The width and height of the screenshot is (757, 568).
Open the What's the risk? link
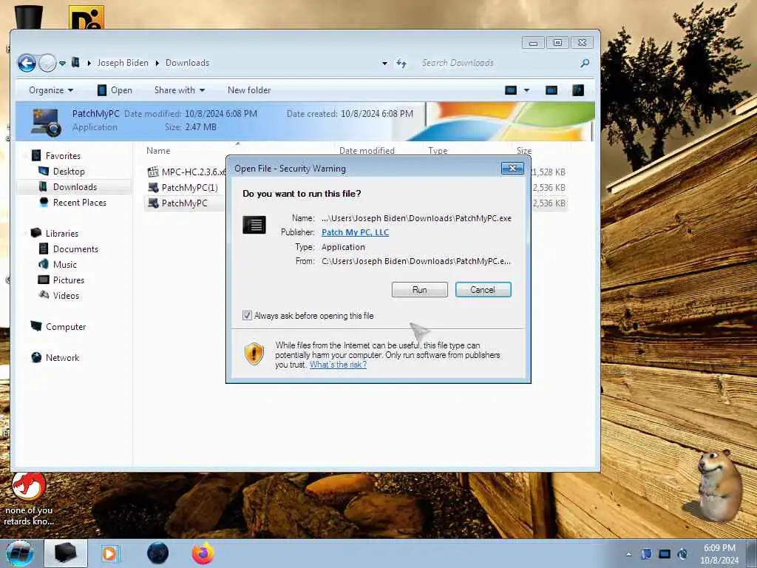pos(338,365)
